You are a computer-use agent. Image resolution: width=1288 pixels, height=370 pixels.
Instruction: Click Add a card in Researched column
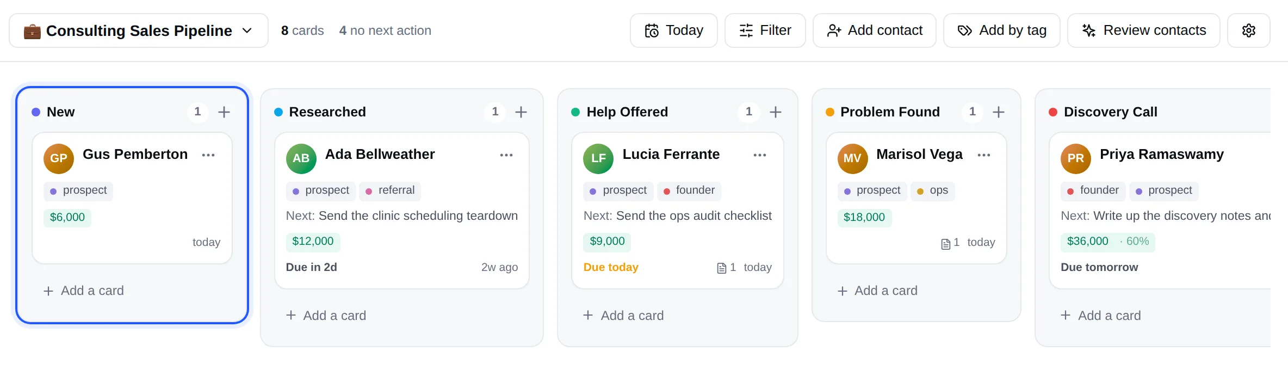pos(326,316)
